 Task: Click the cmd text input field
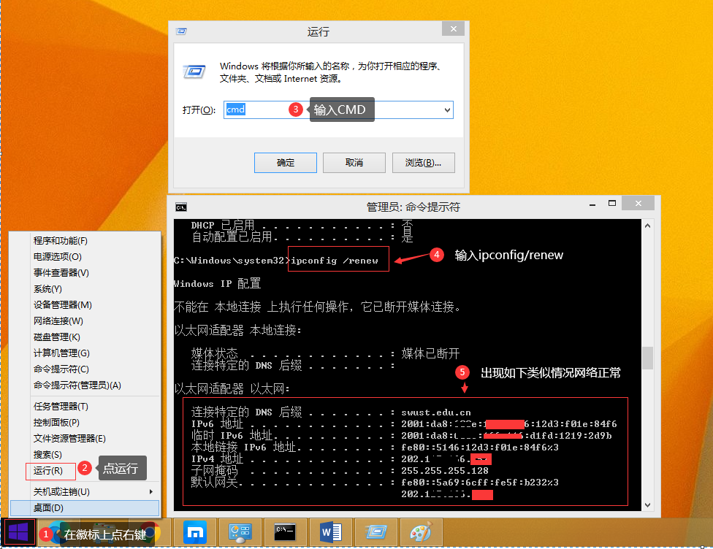point(338,110)
